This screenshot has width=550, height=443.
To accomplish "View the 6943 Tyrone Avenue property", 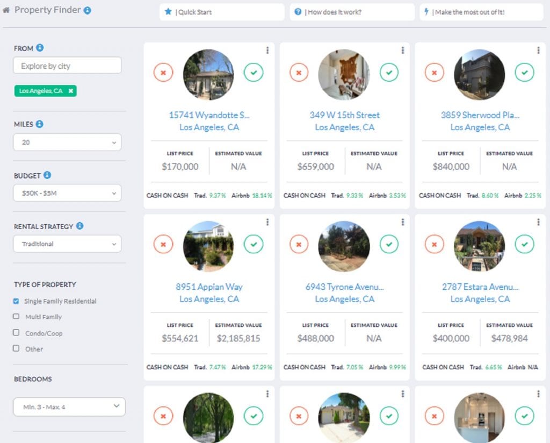I will [344, 287].
